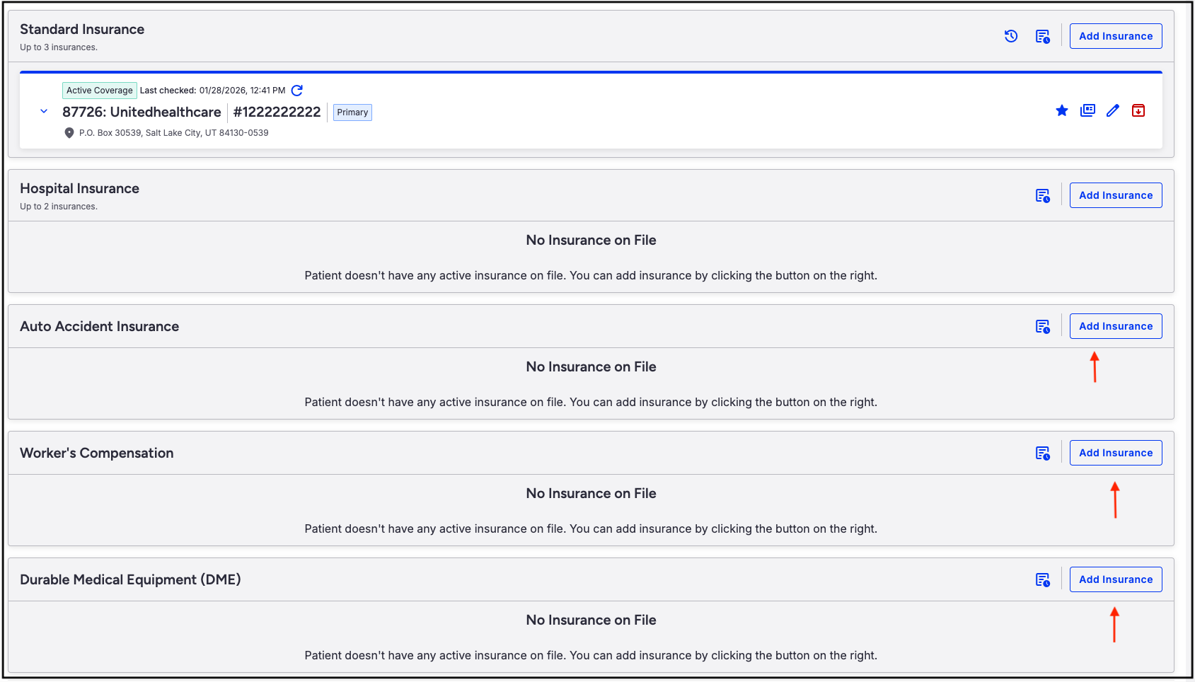Collapse the Unitedhealthcare insurance row chevron
This screenshot has height=682, width=1195.
coord(44,111)
